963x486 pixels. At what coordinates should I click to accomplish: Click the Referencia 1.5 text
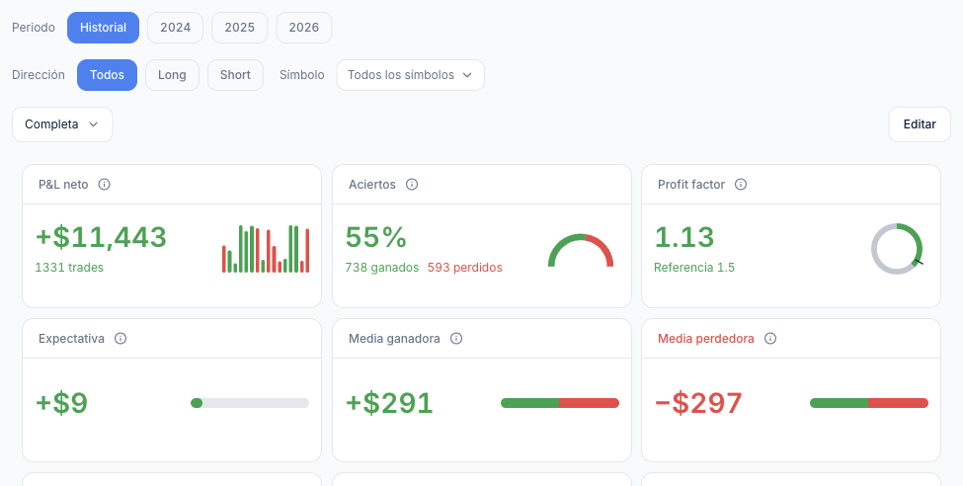694,268
